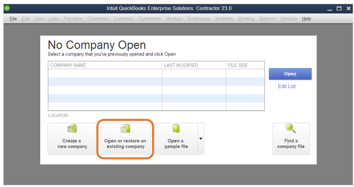Click the Find a company file magnifier icon
This screenshot has height=187, width=354.
click(291, 129)
